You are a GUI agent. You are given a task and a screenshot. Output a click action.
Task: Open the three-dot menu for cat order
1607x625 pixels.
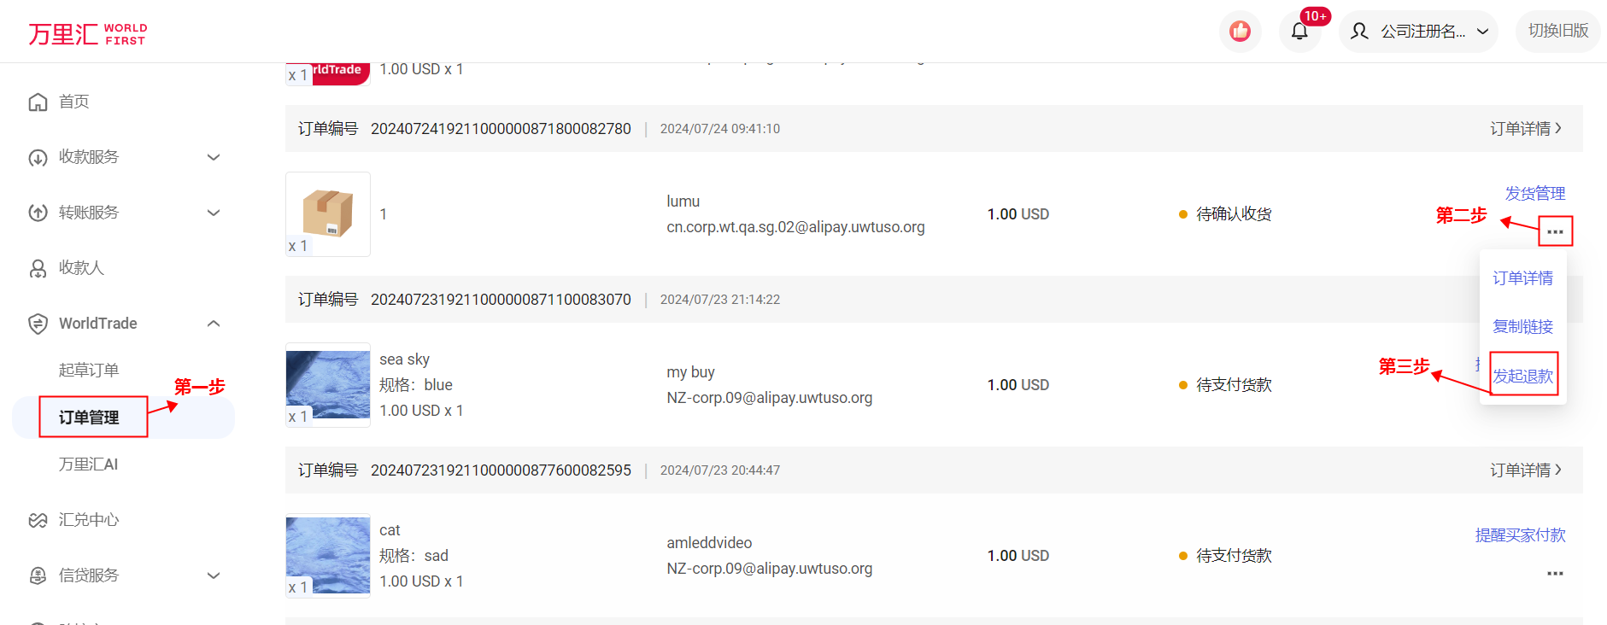[1555, 574]
